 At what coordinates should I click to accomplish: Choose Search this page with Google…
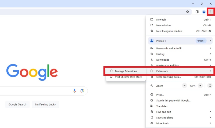tap(180, 100)
